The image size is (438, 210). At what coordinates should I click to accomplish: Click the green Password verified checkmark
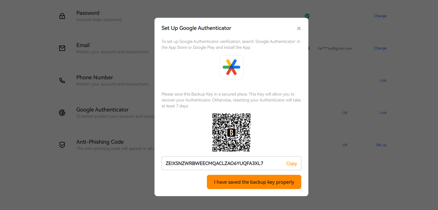tap(307, 16)
